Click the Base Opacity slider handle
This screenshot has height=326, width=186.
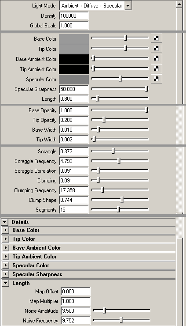pos(147,110)
